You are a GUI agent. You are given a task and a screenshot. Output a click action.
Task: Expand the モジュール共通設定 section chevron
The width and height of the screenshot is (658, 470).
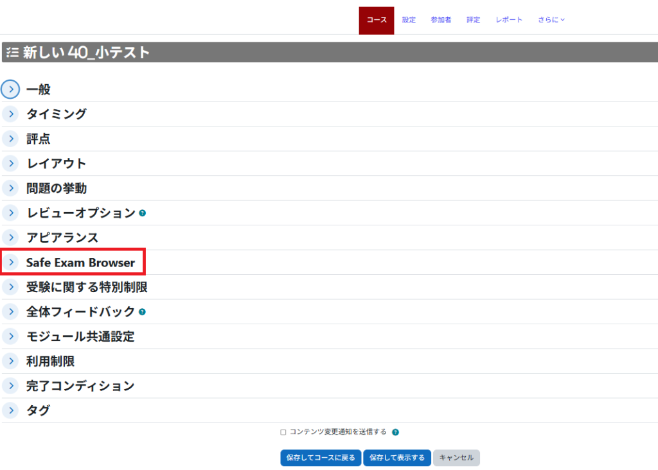click(10, 336)
